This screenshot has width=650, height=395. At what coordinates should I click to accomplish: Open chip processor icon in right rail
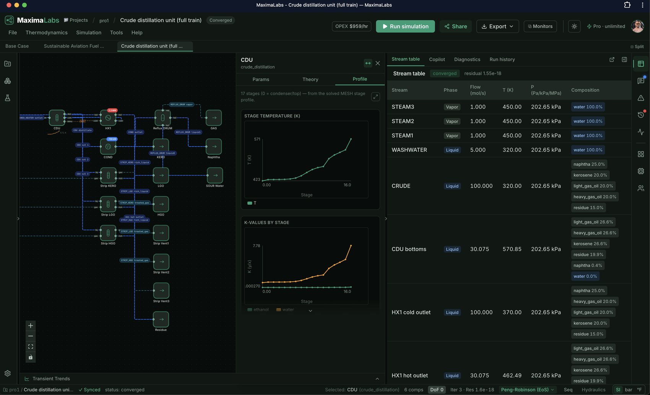click(x=641, y=171)
